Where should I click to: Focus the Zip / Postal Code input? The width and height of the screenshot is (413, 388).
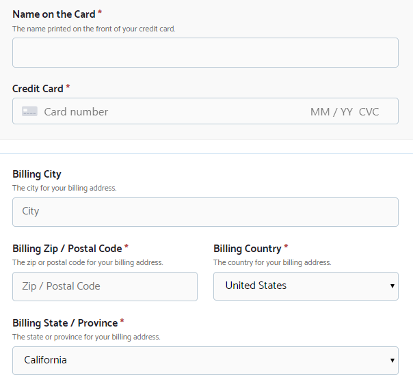[x=105, y=286]
